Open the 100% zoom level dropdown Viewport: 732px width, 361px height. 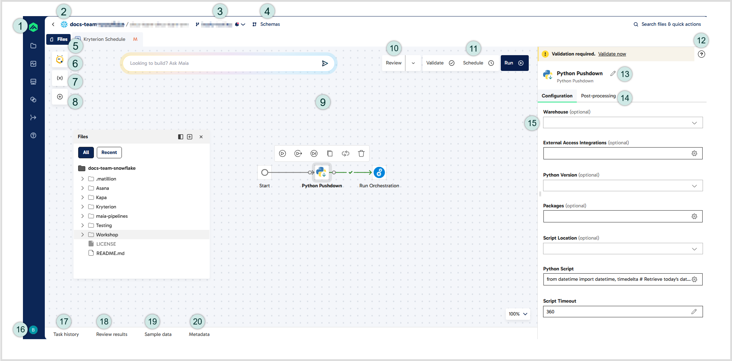518,314
